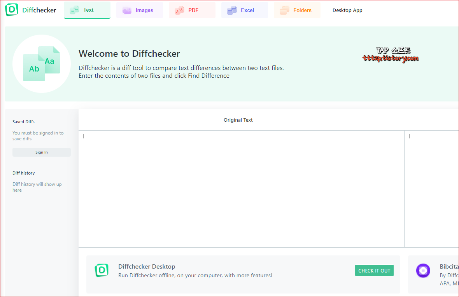The height and width of the screenshot is (297, 459).
Task: Click "You must be signed in to save diffs"
Action: (x=38, y=136)
